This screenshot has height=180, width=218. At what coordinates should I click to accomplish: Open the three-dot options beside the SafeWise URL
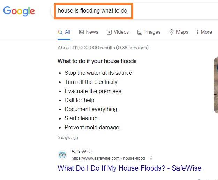[x=151, y=158]
